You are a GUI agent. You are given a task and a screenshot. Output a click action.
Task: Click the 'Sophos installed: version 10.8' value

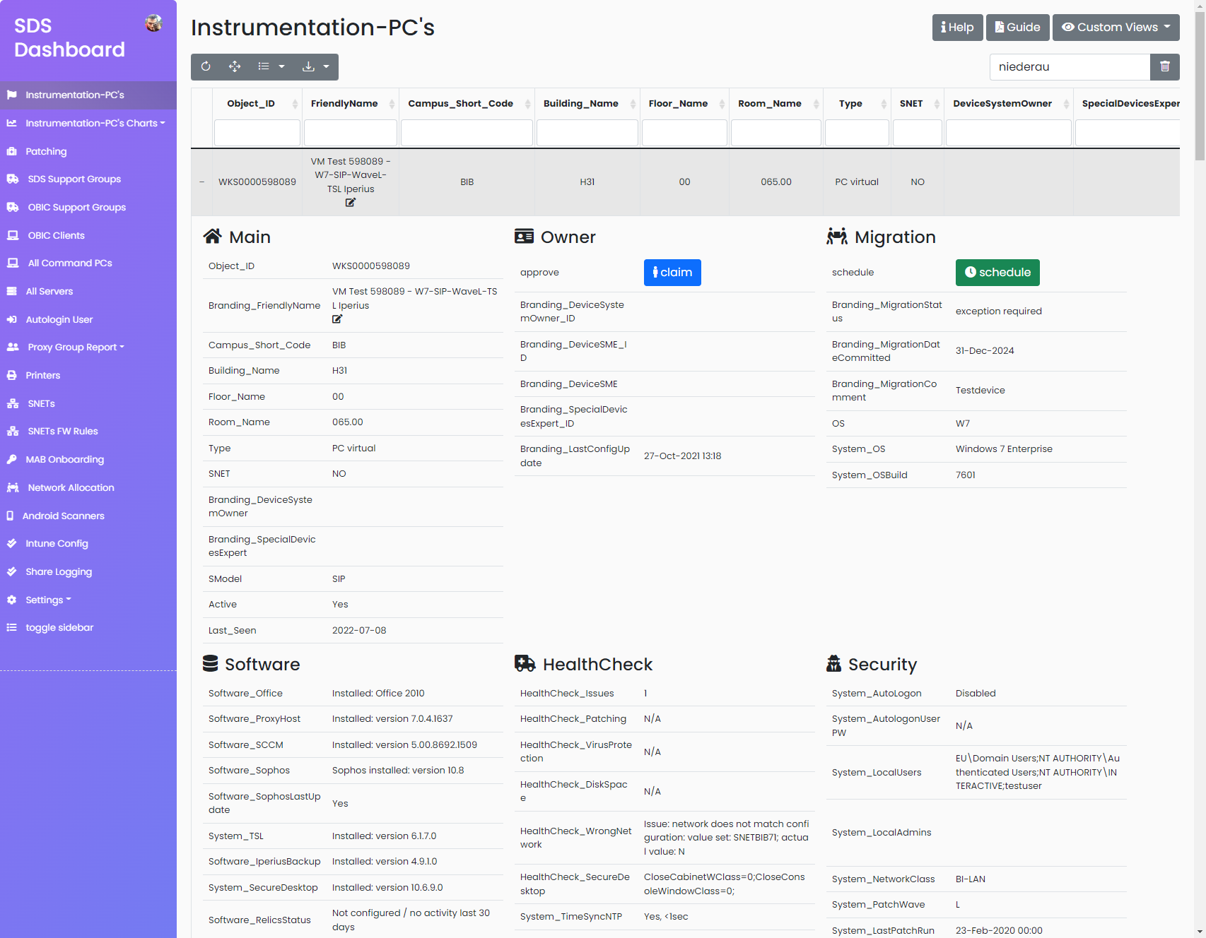click(x=398, y=771)
